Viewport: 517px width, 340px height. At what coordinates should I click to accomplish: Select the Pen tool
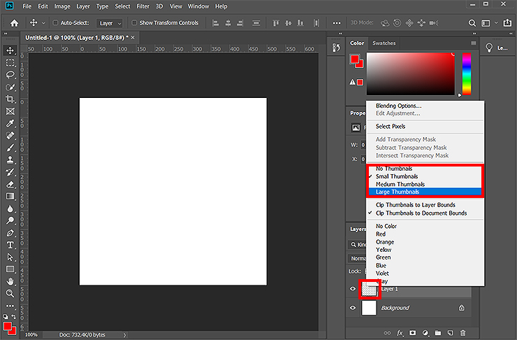click(x=10, y=233)
